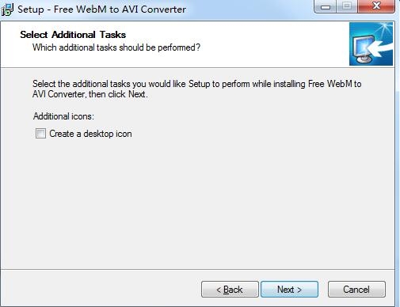Click the instruction paragraph mentioning Next
Viewport: 400px width, 307px height.
pyautogui.click(x=197, y=89)
